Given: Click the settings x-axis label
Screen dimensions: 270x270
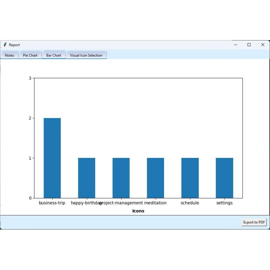Looking at the screenshot, I should (224, 203).
